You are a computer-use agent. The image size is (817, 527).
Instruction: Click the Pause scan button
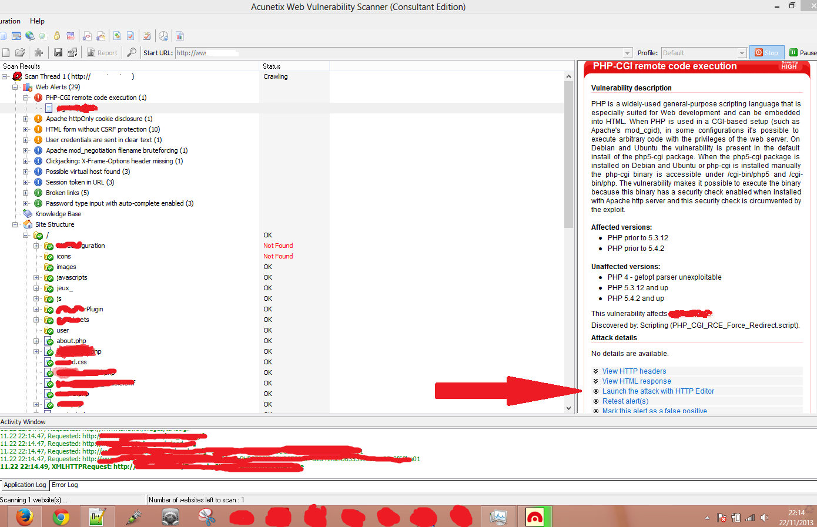tap(802, 53)
